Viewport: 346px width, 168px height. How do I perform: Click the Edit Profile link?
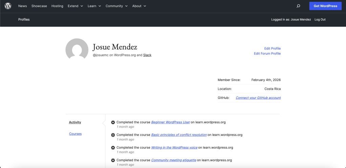[x=272, y=48]
